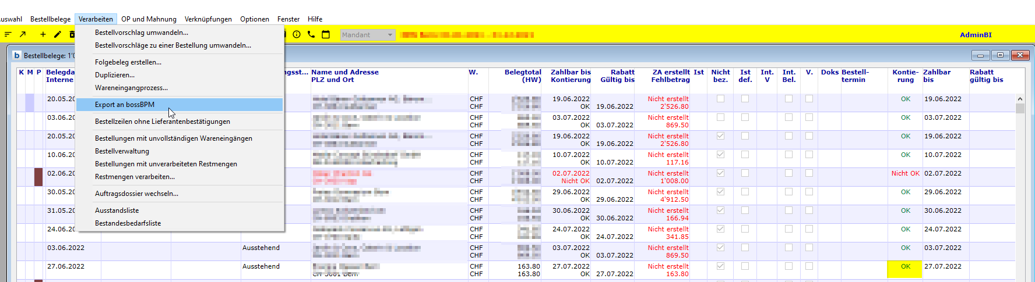Toggle 'Ist def.' checkbox in first row

pos(745,99)
